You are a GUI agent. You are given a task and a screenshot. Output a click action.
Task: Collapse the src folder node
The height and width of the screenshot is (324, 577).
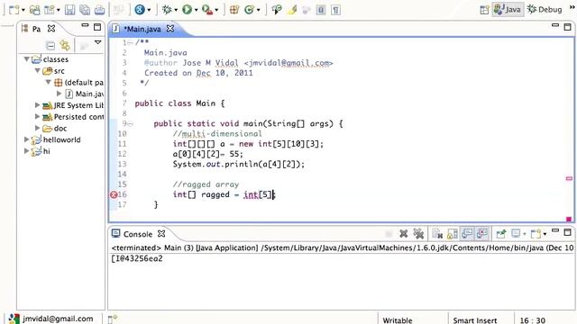pos(37,70)
